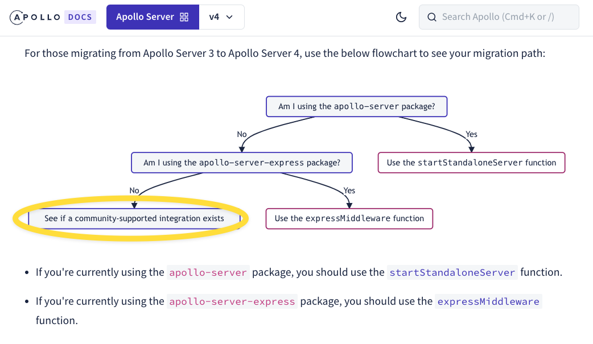Click the 'Am I using the apollo-server package?' node

pyautogui.click(x=357, y=106)
